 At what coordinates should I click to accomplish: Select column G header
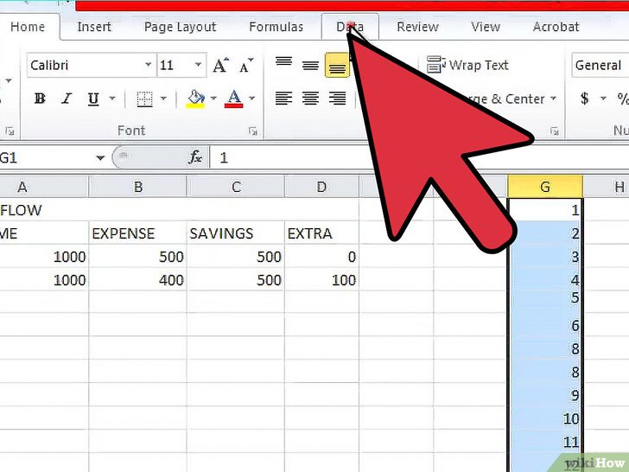click(x=544, y=187)
